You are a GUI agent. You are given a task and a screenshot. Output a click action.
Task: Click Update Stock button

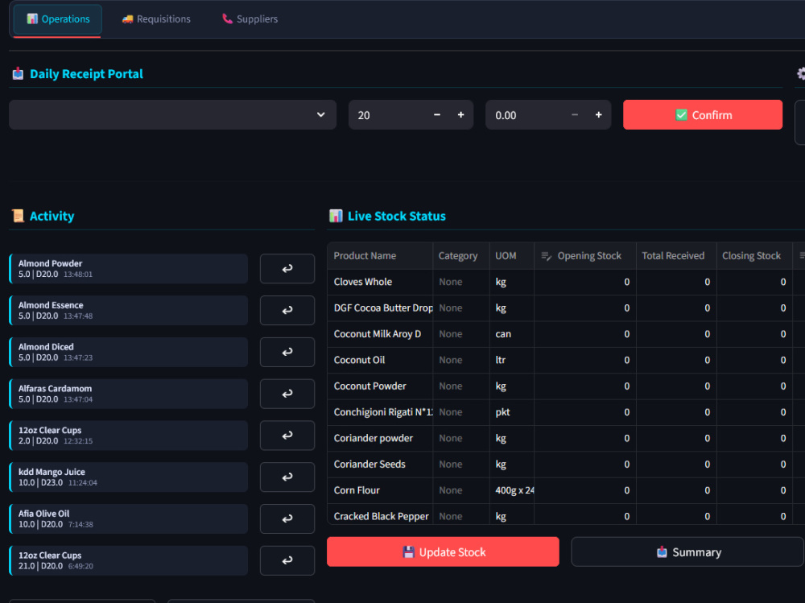[443, 551]
